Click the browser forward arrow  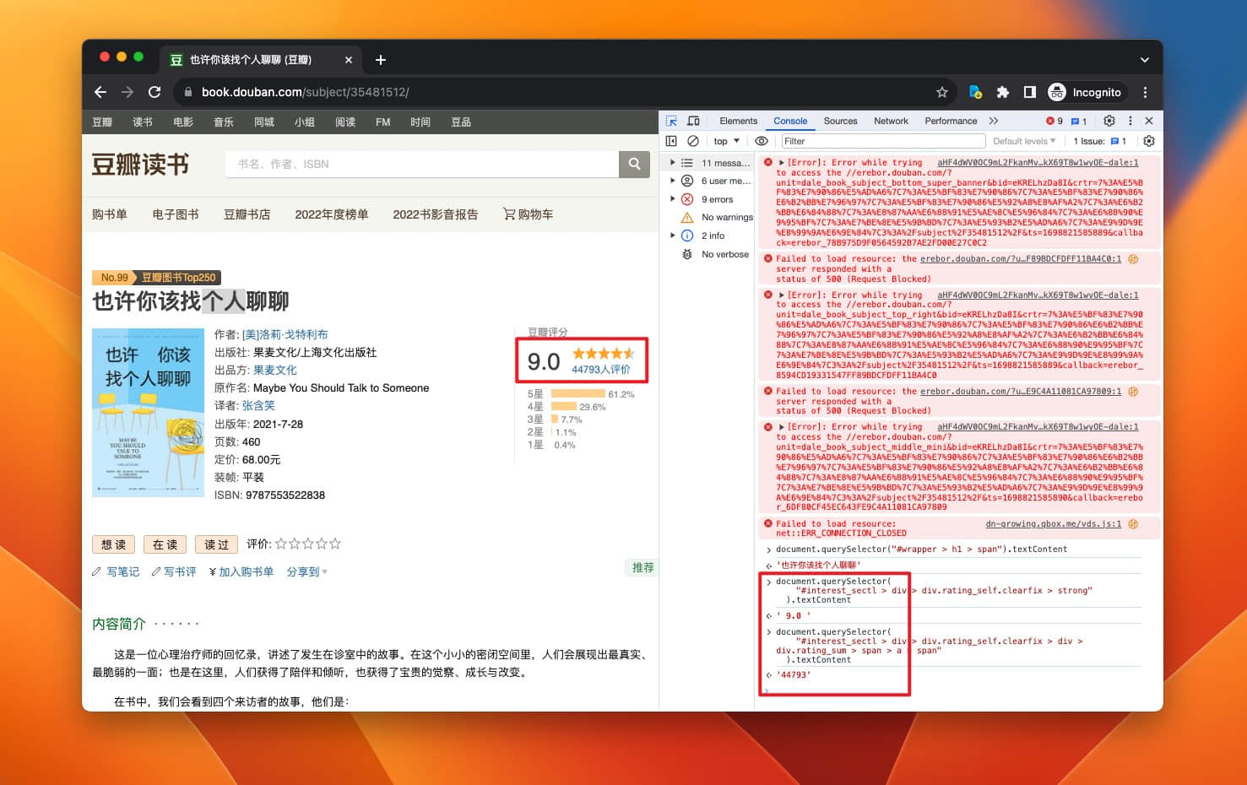[127, 92]
